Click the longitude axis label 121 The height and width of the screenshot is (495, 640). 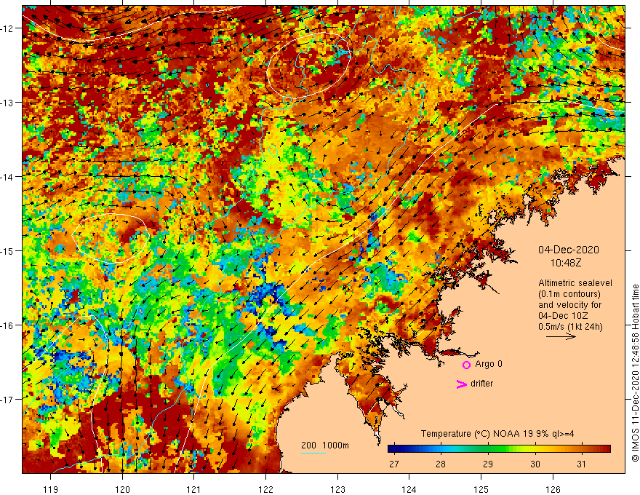click(x=194, y=489)
